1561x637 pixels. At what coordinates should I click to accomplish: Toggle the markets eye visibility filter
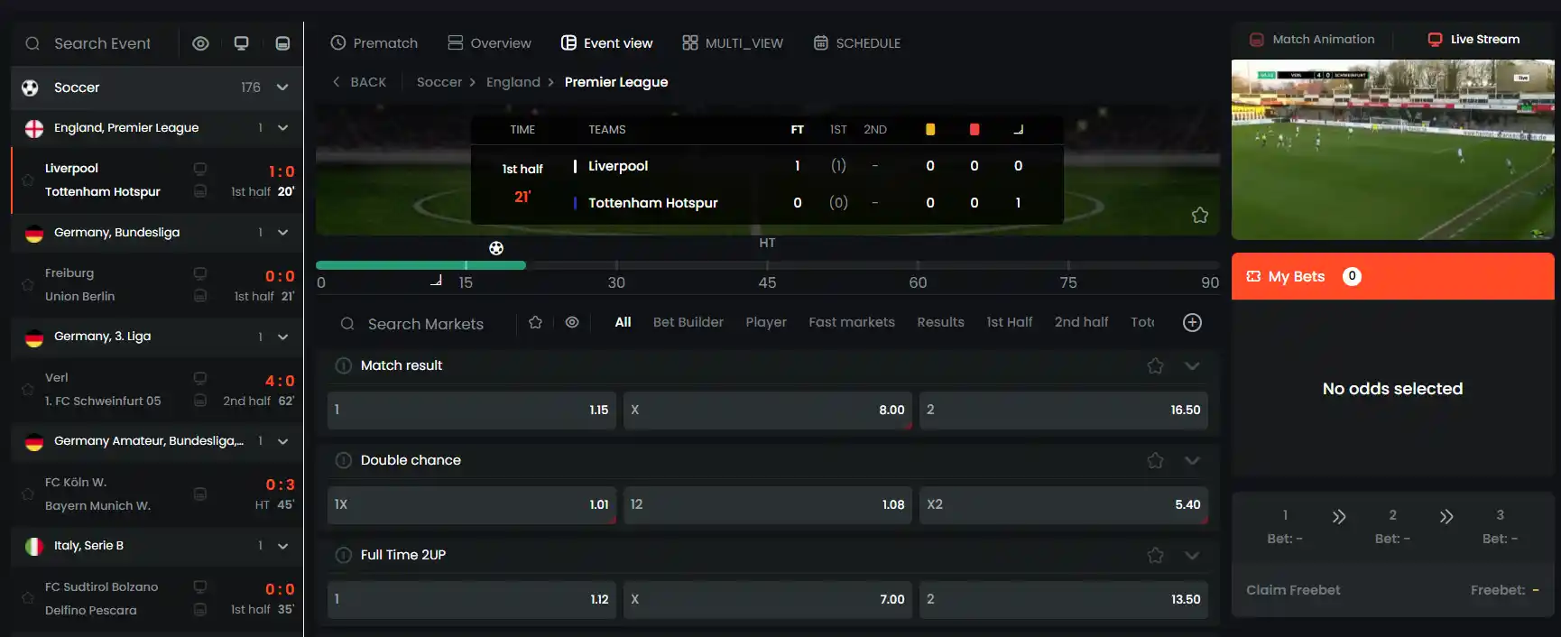click(572, 322)
